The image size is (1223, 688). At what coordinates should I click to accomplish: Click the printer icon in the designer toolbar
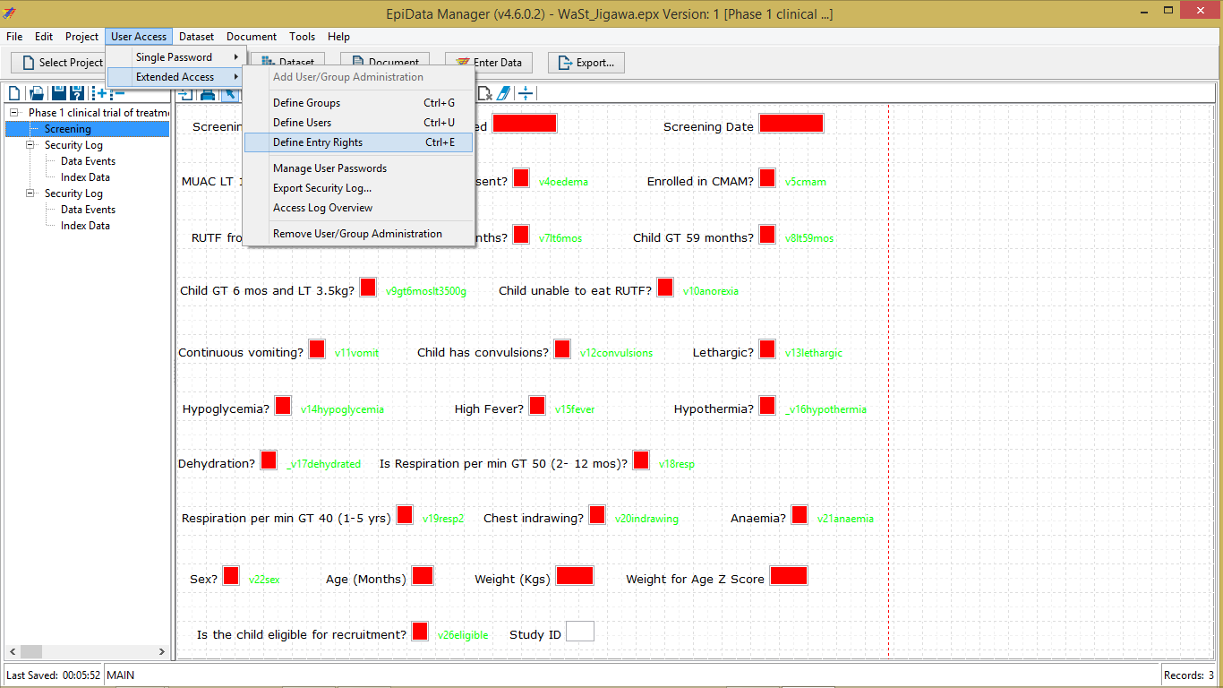tap(208, 94)
